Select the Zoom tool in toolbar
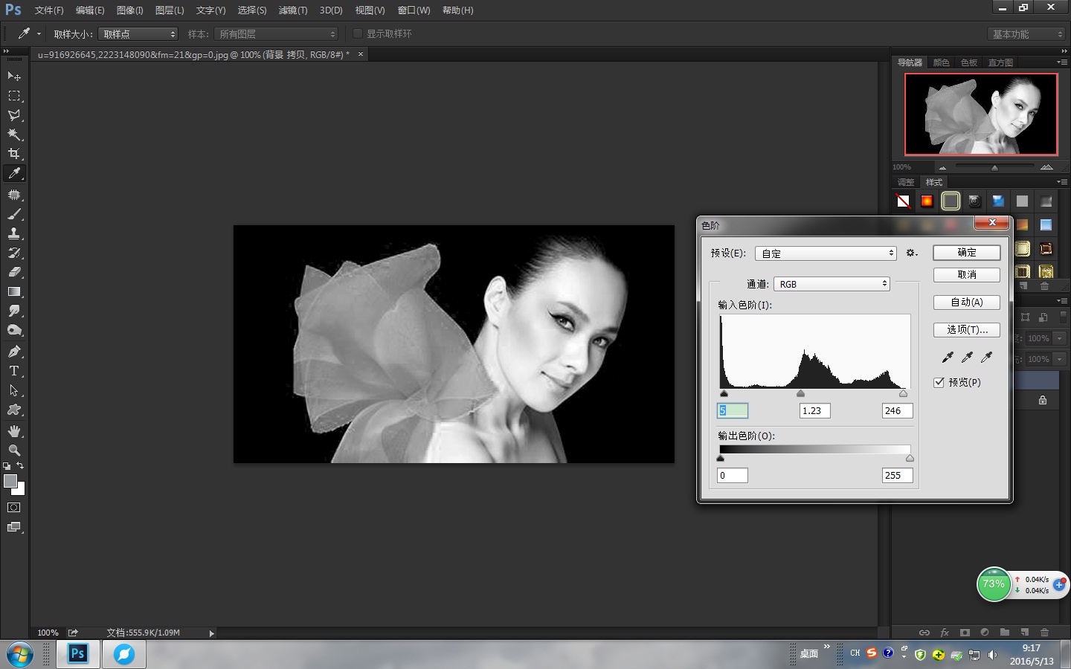The width and height of the screenshot is (1071, 669). 14,450
